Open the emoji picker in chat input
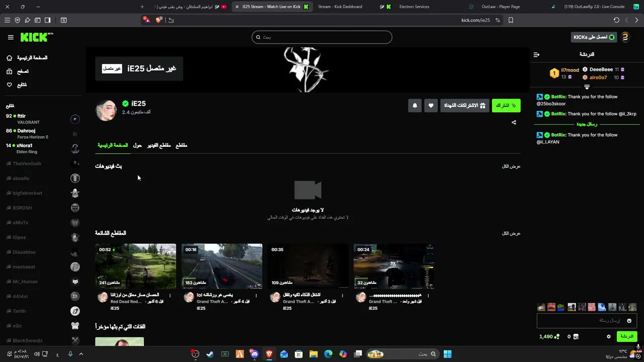This screenshot has height=362, width=644. pyautogui.click(x=629, y=321)
